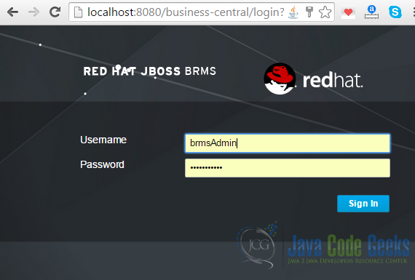Click the Red Hat logo
This screenshot has width=415, height=280.
[x=313, y=79]
